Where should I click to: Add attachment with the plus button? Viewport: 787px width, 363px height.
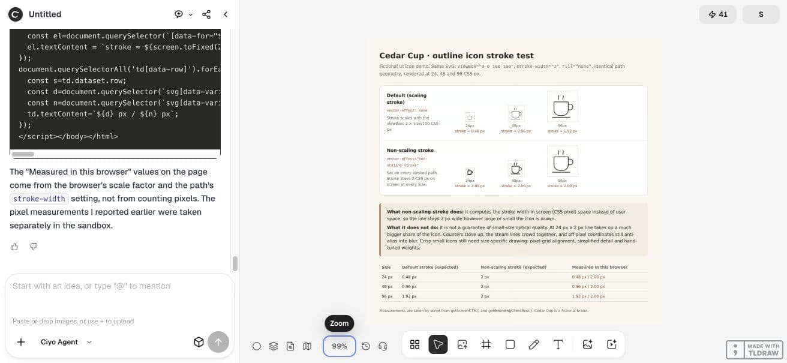(21, 342)
